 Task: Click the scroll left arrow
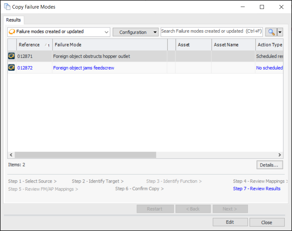pyautogui.click(x=11, y=155)
